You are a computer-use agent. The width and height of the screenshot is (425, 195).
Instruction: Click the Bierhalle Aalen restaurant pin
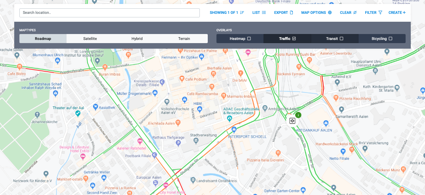tap(213, 73)
